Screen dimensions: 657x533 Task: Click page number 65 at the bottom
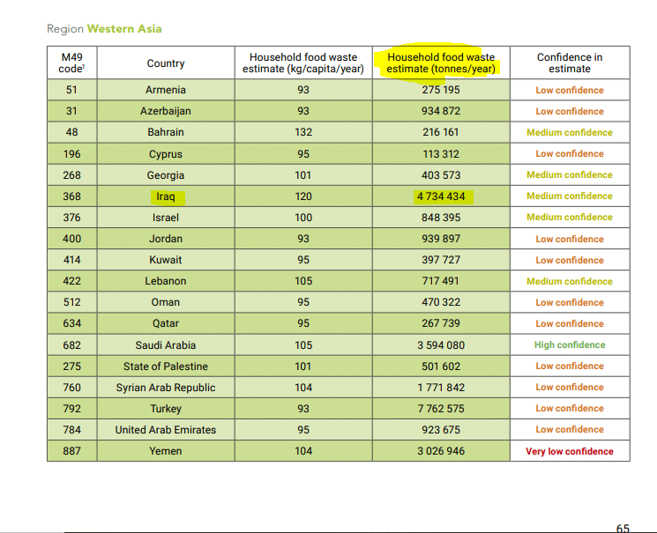(x=623, y=528)
